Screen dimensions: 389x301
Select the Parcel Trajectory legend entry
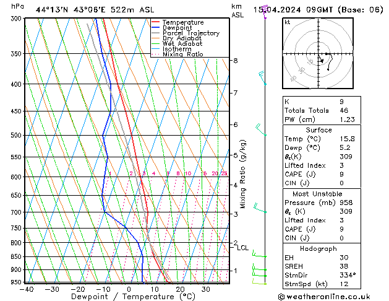pyautogui.click(x=190, y=33)
